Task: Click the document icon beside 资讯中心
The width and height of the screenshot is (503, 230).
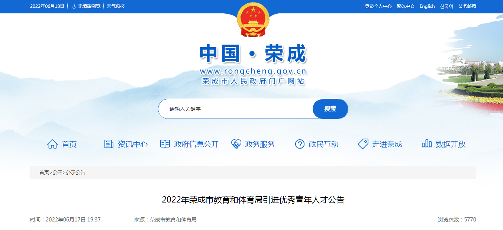Action: (x=109, y=144)
